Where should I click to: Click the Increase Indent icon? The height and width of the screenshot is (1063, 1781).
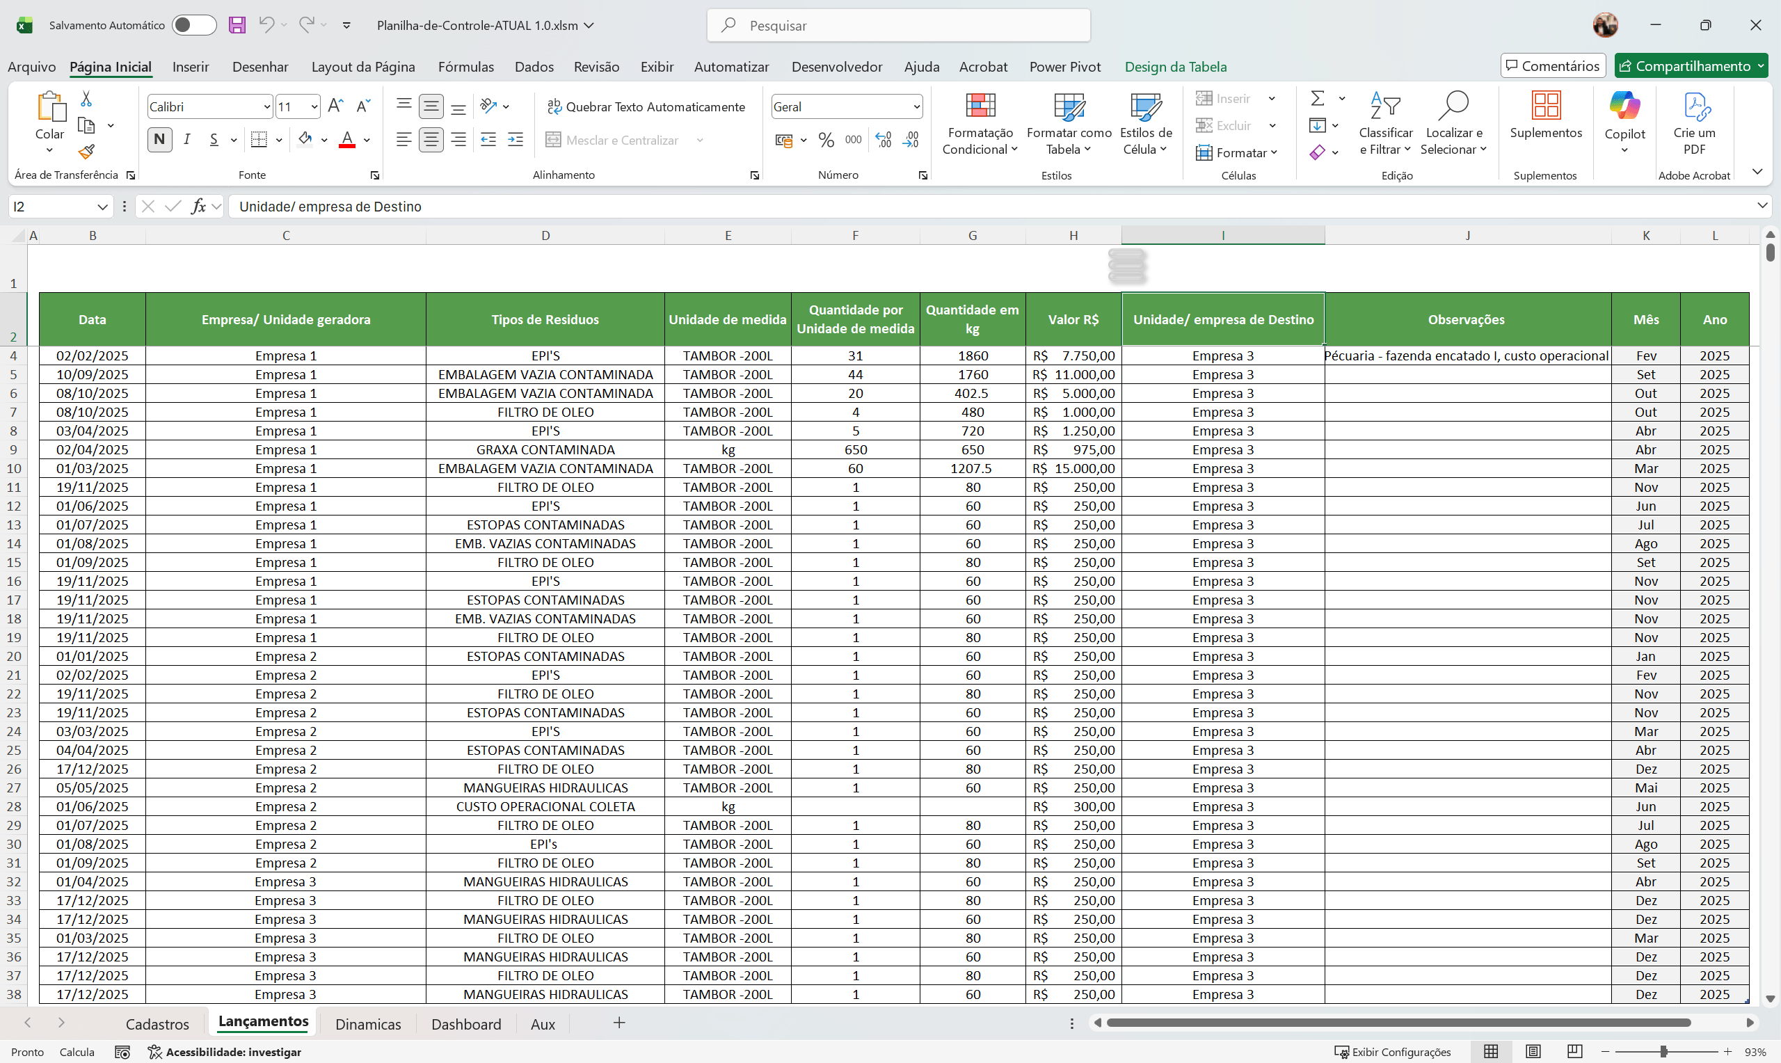(x=515, y=140)
